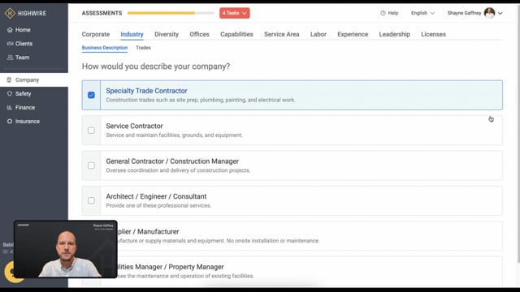Click the Safety shield icon
This screenshot has height=292, width=520.
coord(10,94)
